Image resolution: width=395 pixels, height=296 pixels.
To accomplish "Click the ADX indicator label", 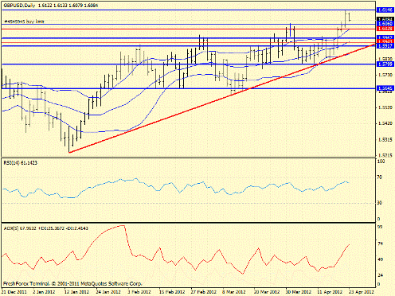I will click(45, 228).
